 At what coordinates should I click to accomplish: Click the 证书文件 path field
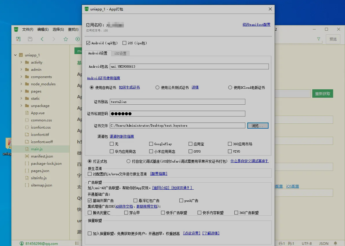point(178,125)
